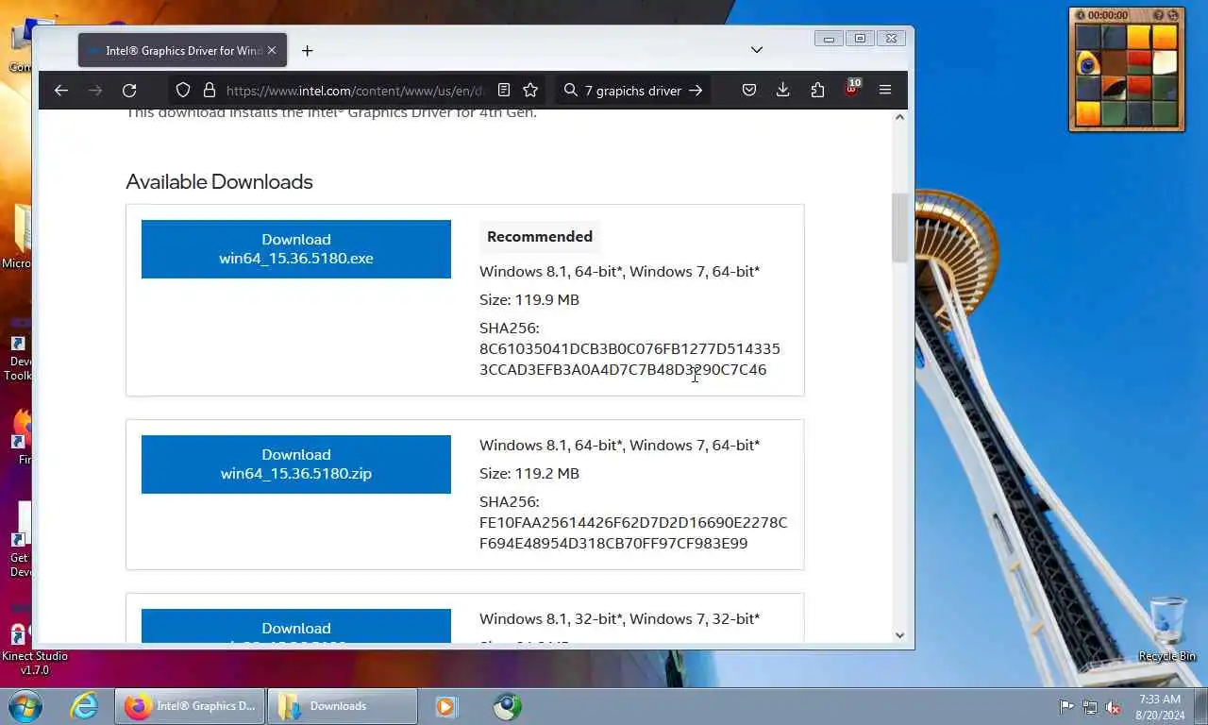Open a new browser tab
1208x725 pixels.
click(307, 50)
